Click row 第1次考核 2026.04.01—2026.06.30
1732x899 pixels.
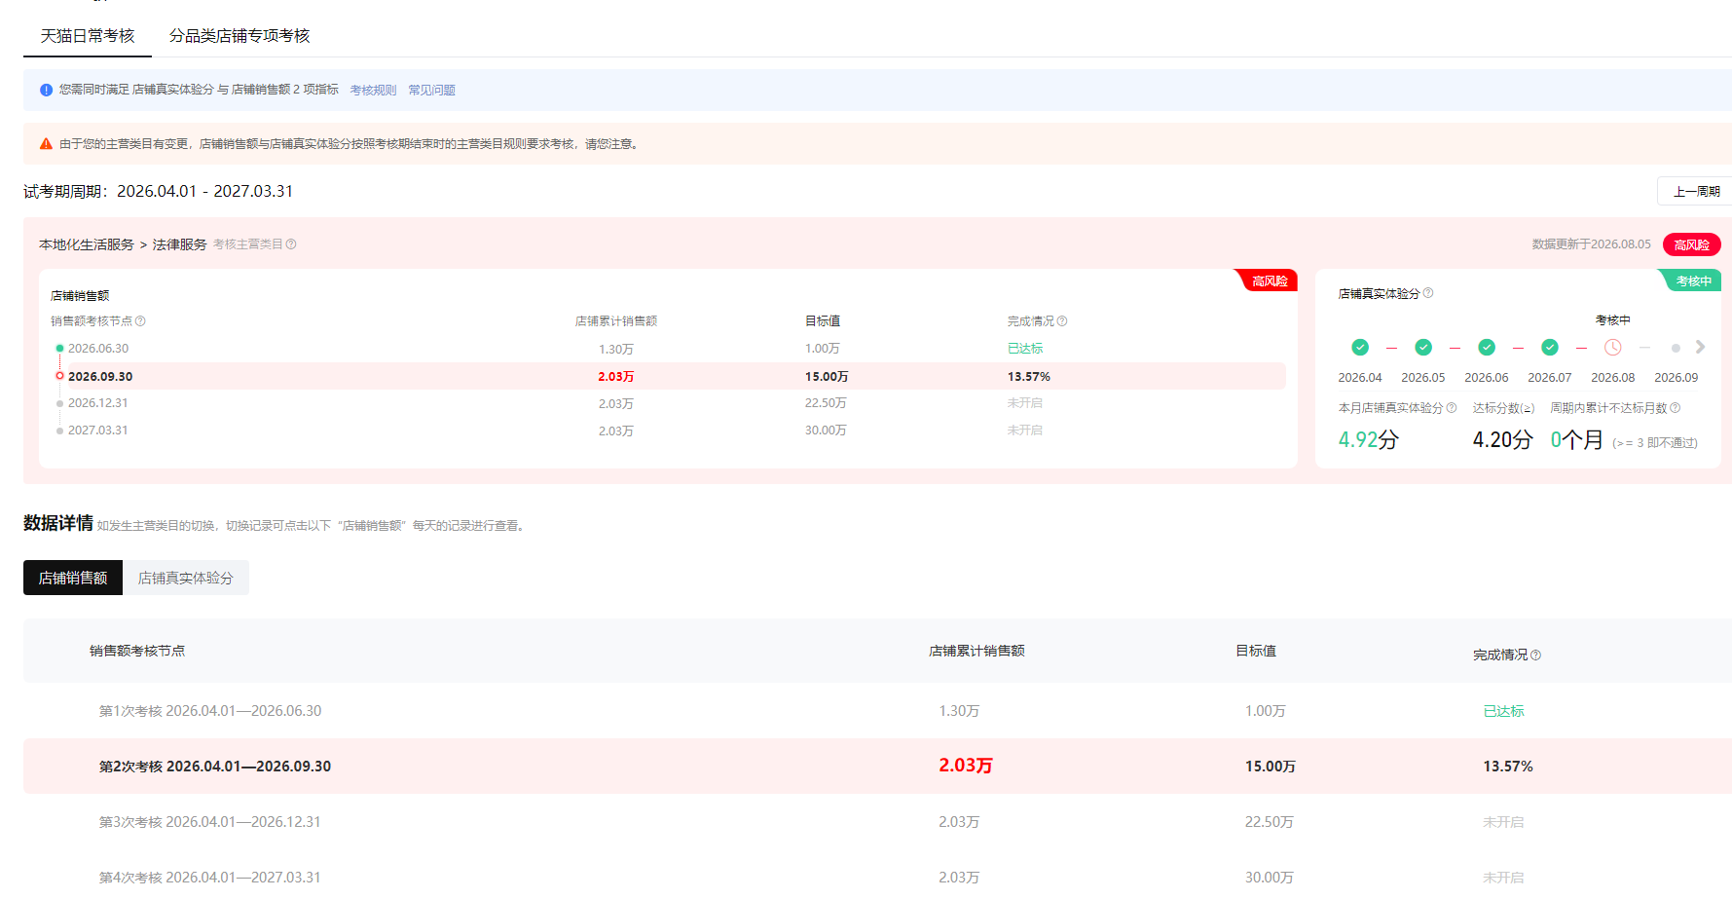pos(877,711)
